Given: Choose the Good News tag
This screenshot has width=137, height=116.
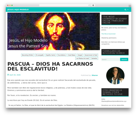Looking at the screenshot, I should click(x=72, y=55).
